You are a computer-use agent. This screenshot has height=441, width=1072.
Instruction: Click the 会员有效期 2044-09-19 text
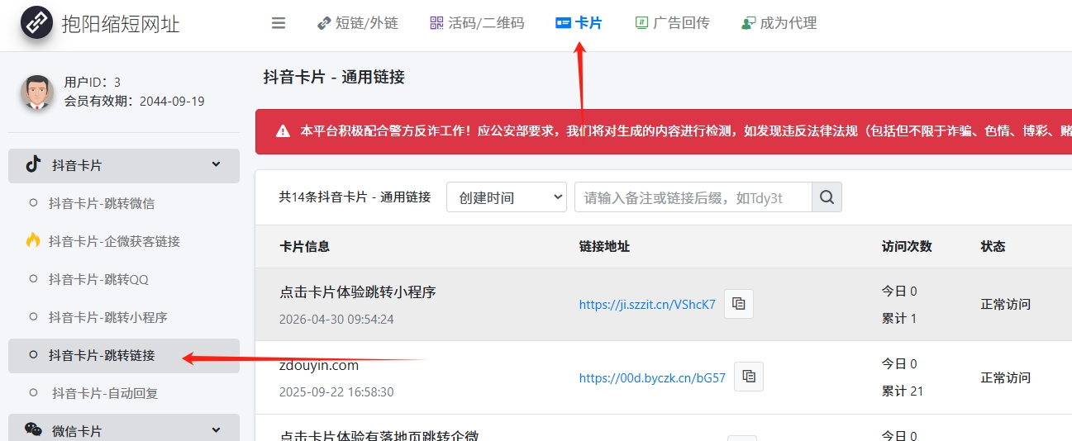click(135, 101)
